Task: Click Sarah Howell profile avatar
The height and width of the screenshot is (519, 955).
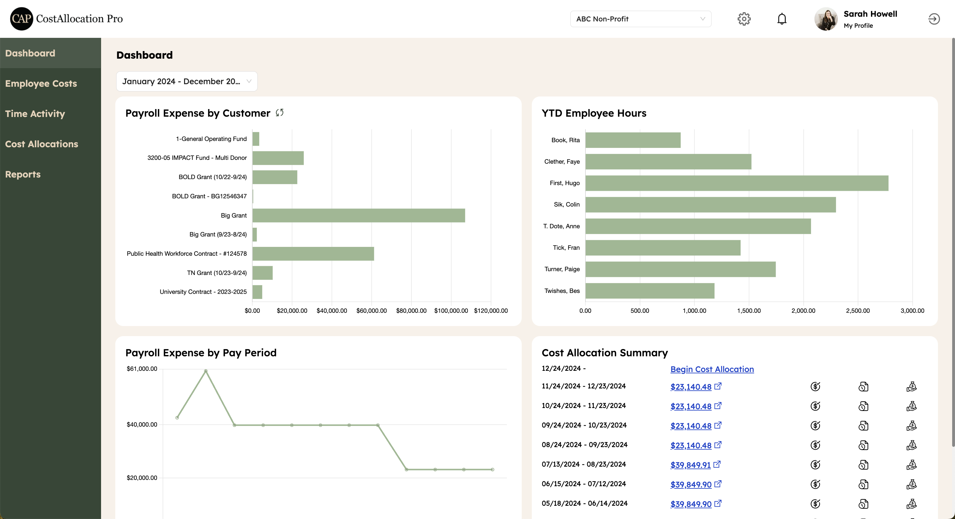Action: tap(825, 19)
